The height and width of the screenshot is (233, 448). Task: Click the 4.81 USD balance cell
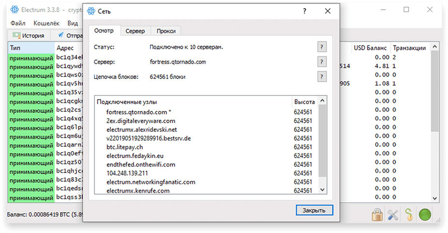(382, 66)
